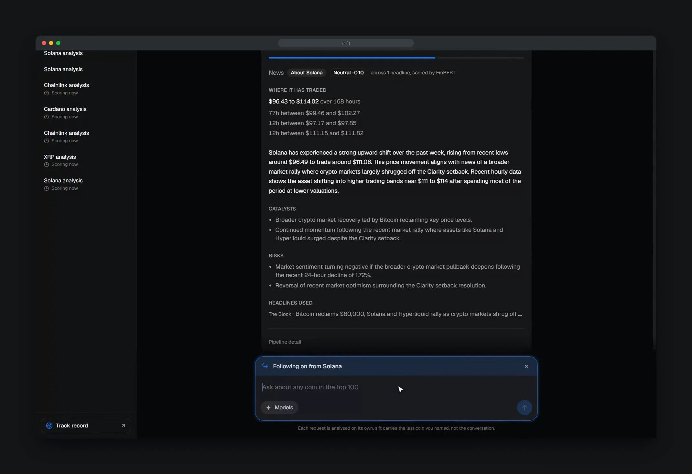Viewport: 692px width, 474px height.
Task: Dismiss the 'Following on from Solana' banner
Action: click(x=526, y=366)
